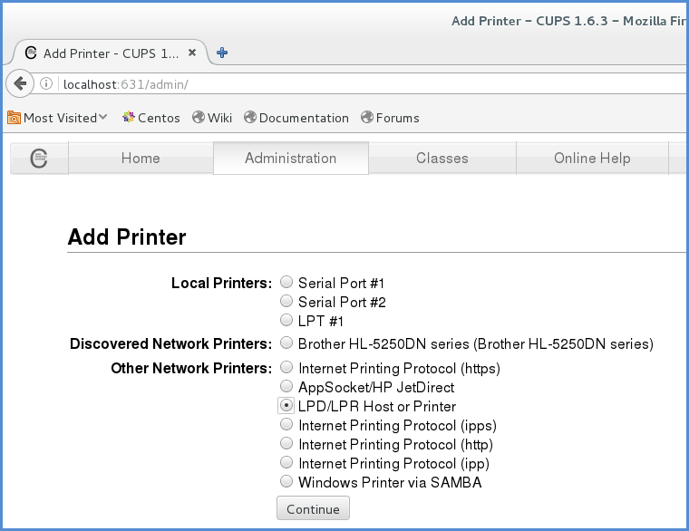This screenshot has width=689, height=531.
Task: Select Internet Printing Protocol (ipp) option
Action: pos(286,462)
